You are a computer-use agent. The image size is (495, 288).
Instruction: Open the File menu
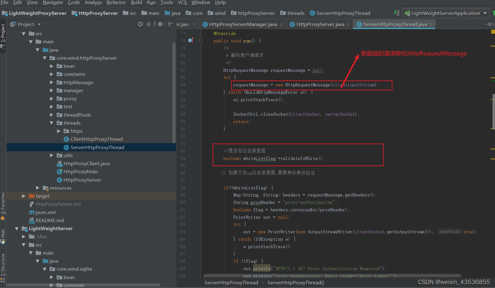(4, 2)
